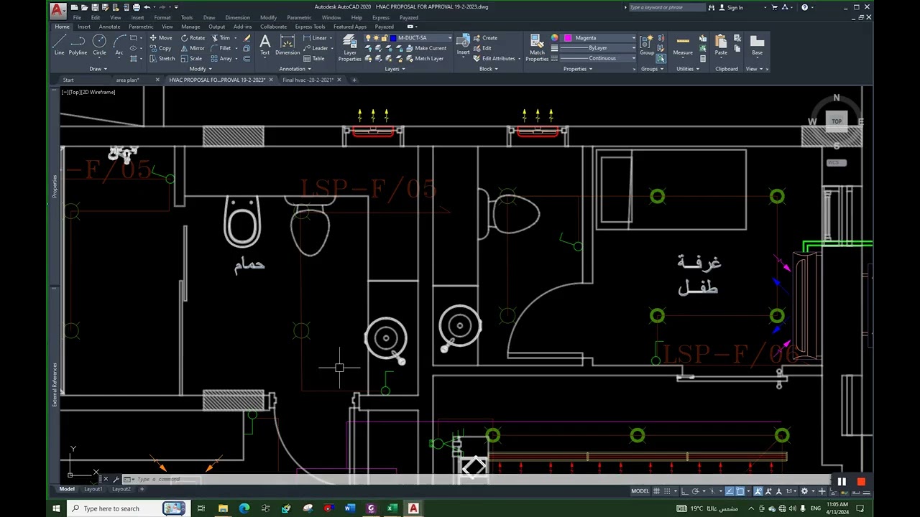Click the magenta color swatch in Properties
The height and width of the screenshot is (517, 920).
tap(568, 37)
